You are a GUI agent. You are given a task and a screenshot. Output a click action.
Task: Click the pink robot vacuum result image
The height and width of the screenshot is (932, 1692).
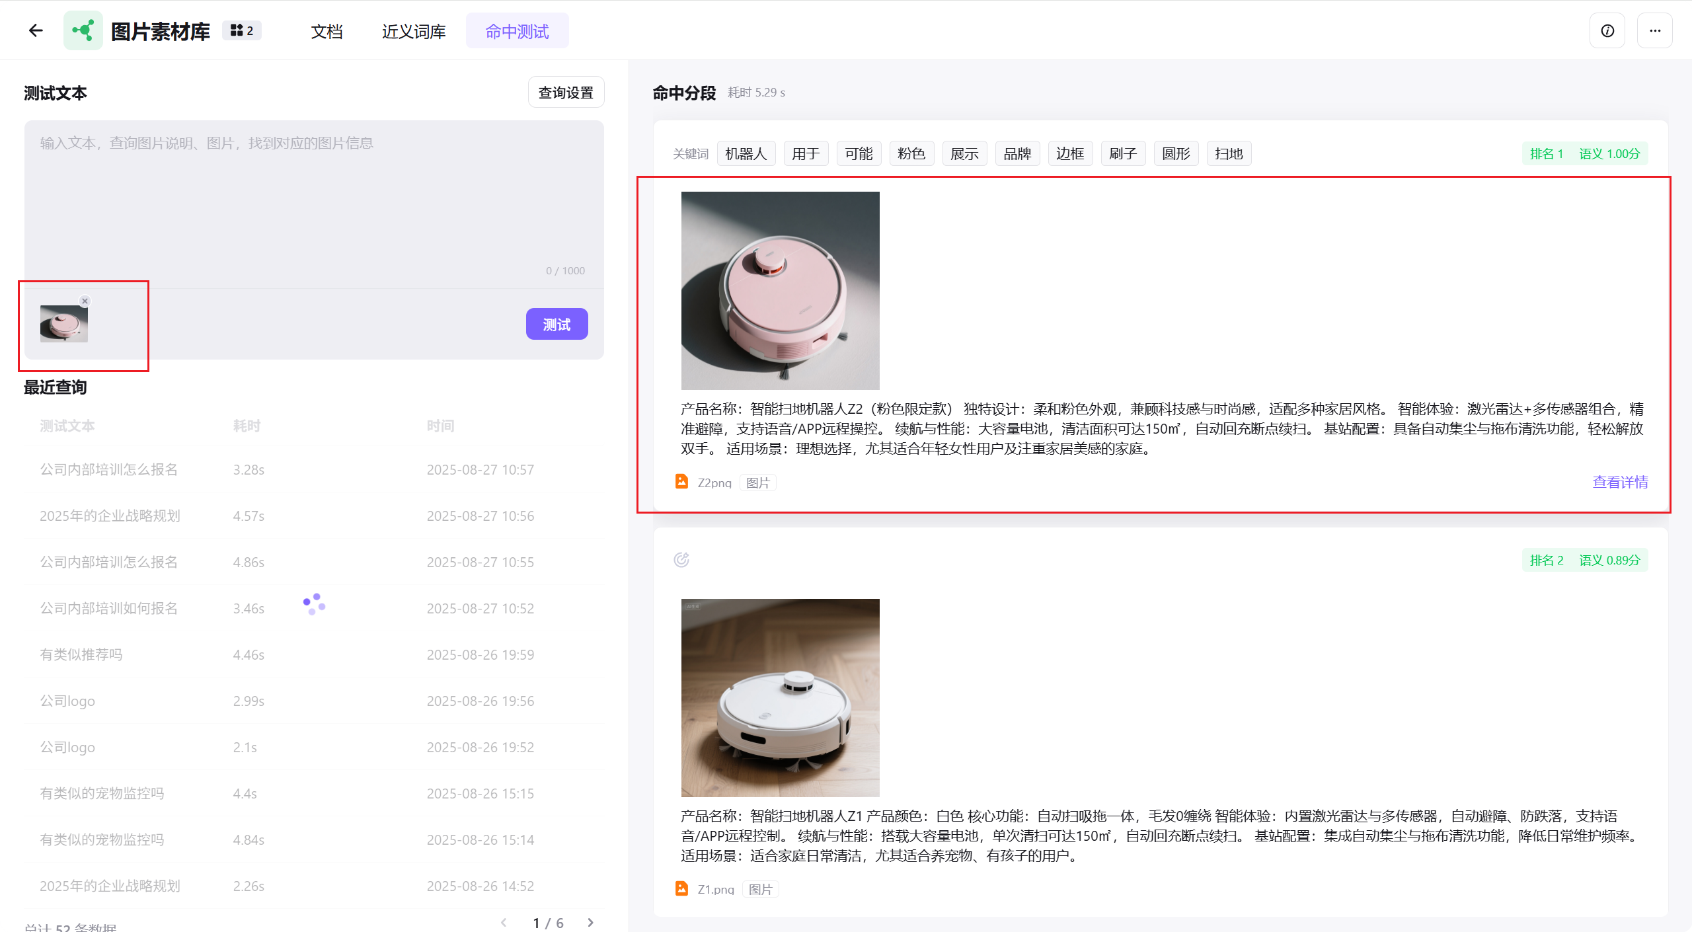[x=780, y=291]
